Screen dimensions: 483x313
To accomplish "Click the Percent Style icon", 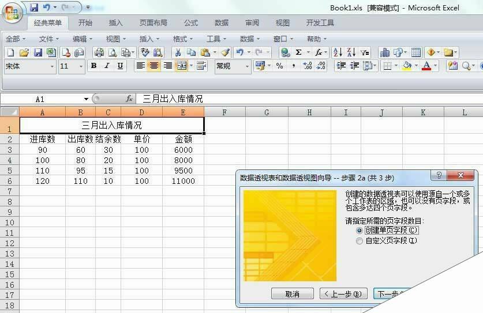I will (279, 66).
